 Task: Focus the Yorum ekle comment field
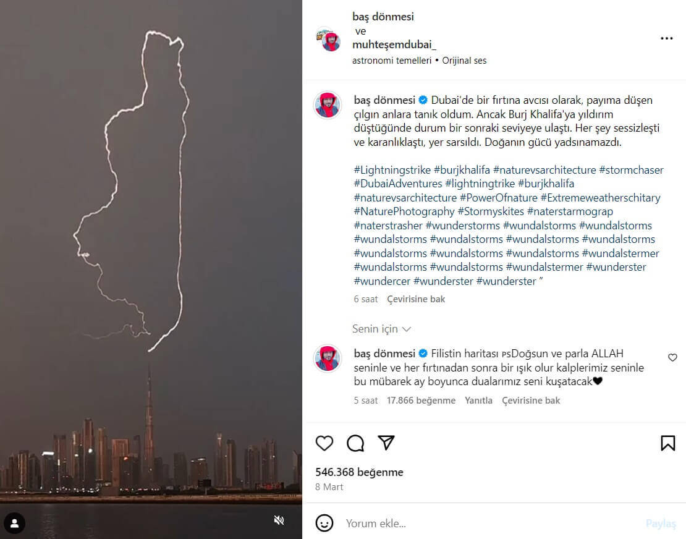click(x=490, y=524)
